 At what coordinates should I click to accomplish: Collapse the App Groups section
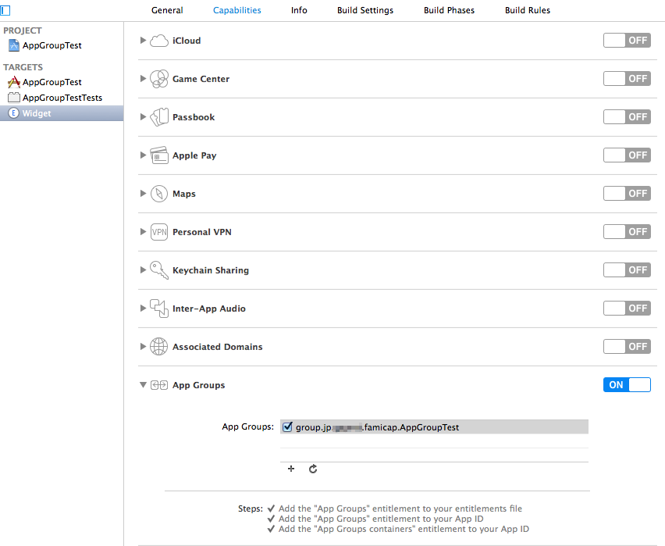(143, 384)
